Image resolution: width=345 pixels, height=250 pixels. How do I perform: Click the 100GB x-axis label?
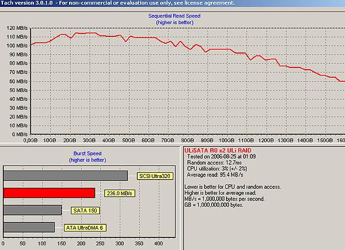point(226,140)
